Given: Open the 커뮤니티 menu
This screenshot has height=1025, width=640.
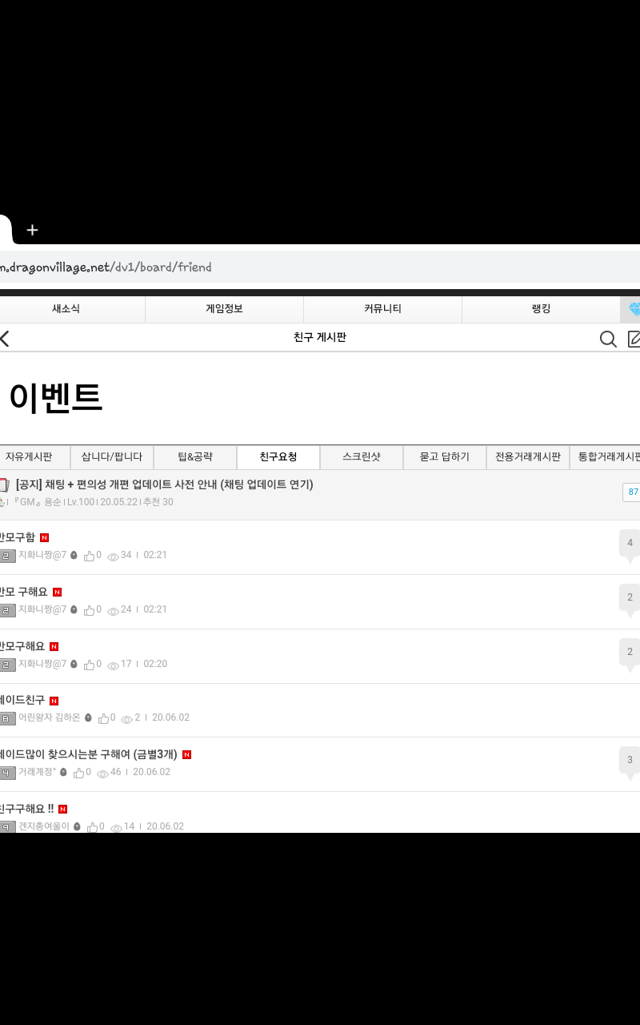Looking at the screenshot, I should tap(382, 309).
